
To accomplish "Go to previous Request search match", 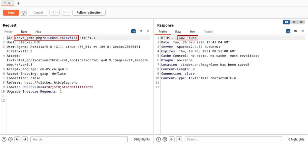I will coord(17,139).
